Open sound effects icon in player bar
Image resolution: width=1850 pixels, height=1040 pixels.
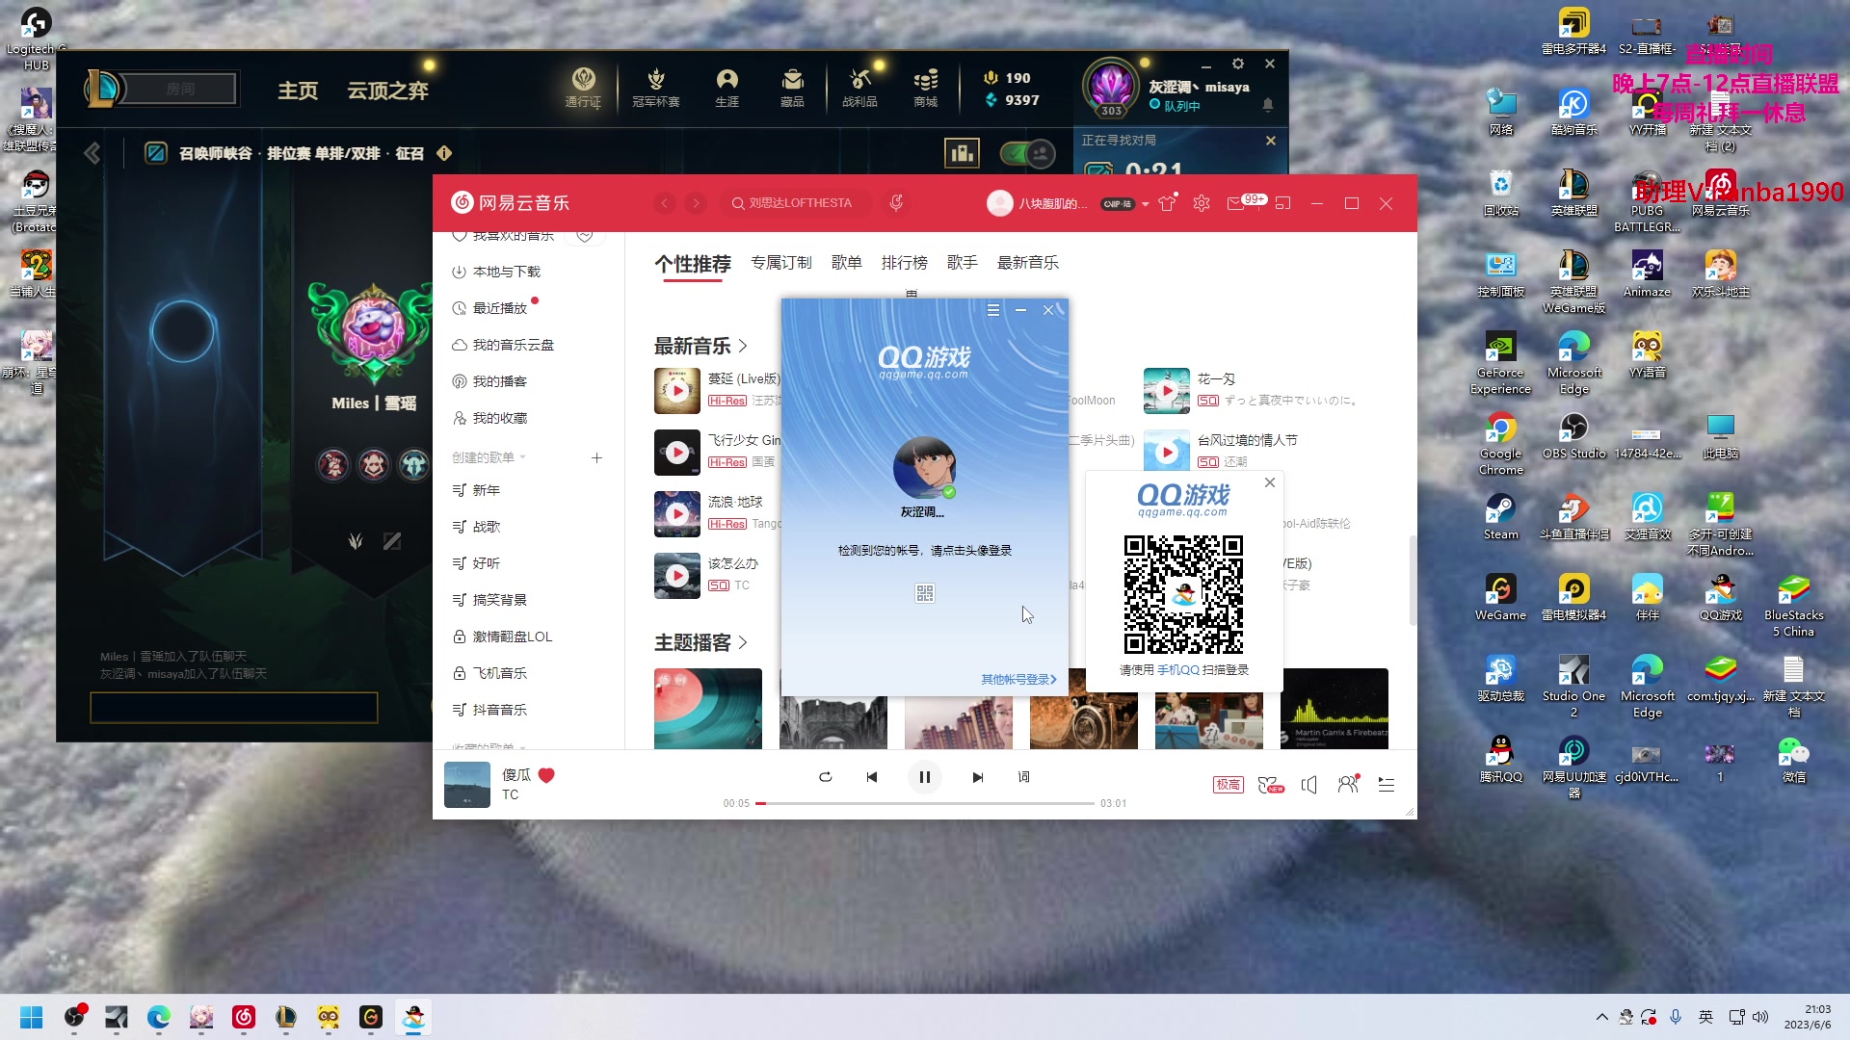click(1271, 785)
